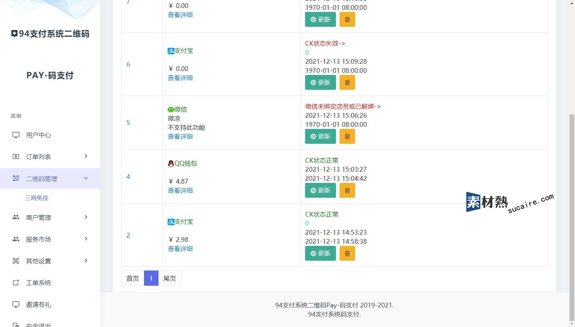Go to 尾页 pagination button

170,278
